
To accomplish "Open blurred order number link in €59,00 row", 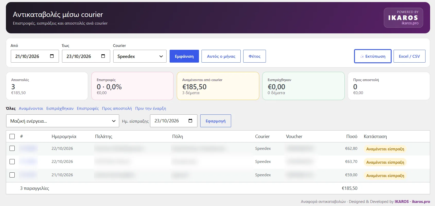I will coord(28,175).
